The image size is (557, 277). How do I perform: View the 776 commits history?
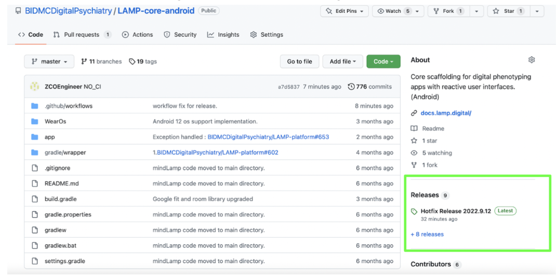click(369, 87)
